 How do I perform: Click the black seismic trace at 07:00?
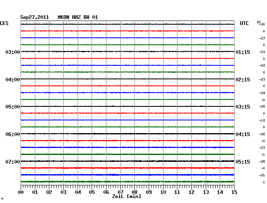pyautogui.click(x=127, y=161)
